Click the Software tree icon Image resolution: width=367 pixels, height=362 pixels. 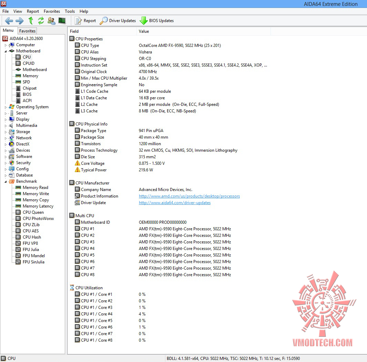[x=12, y=157]
